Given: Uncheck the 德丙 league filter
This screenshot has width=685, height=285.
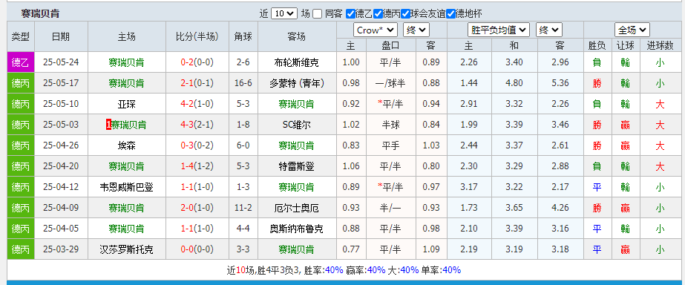Looking at the screenshot, I should [x=378, y=13].
